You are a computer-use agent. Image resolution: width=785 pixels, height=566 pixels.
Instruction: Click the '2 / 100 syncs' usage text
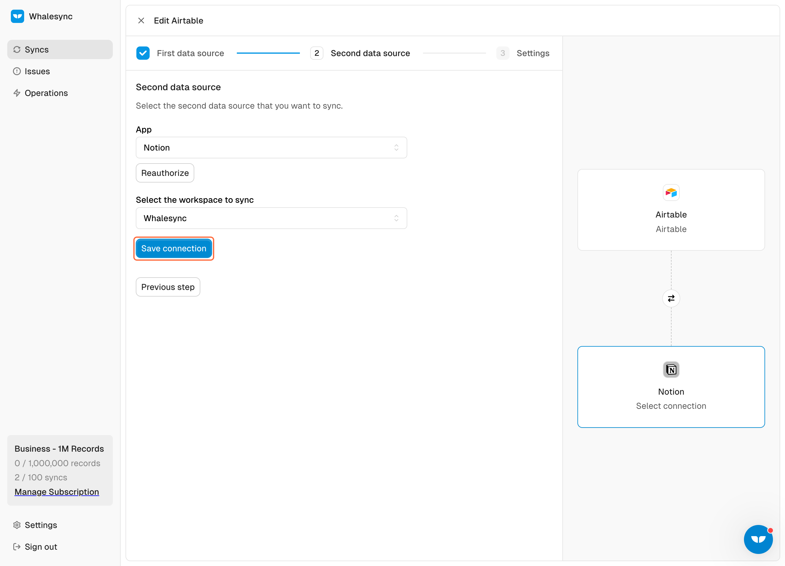[x=41, y=477]
